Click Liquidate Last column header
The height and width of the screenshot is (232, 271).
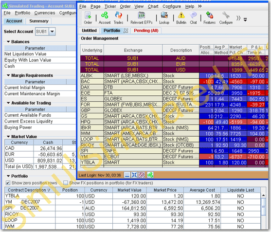(x=240, y=190)
